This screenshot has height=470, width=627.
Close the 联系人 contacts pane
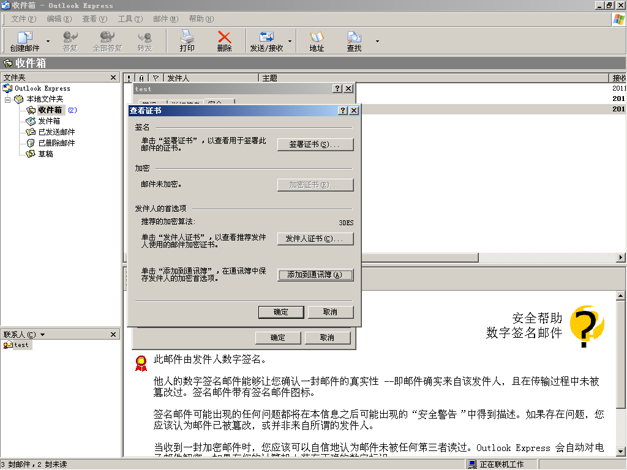point(113,335)
